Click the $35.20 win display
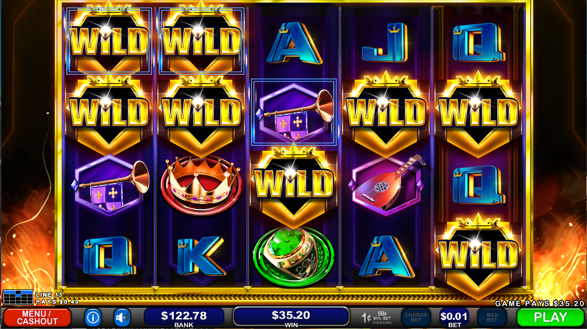 point(291,317)
